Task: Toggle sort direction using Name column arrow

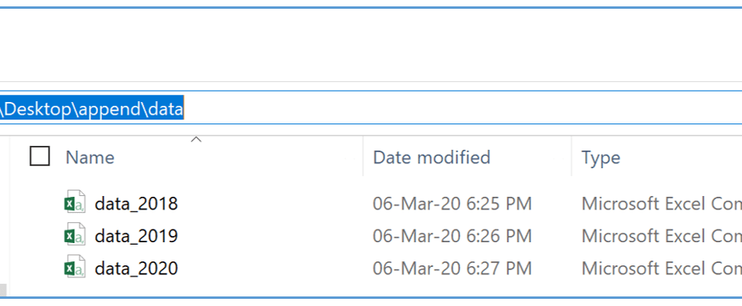Action: point(196,139)
